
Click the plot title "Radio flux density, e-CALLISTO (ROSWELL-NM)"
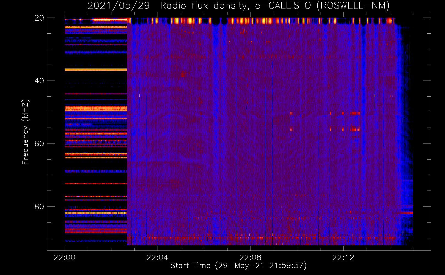[275, 5]
